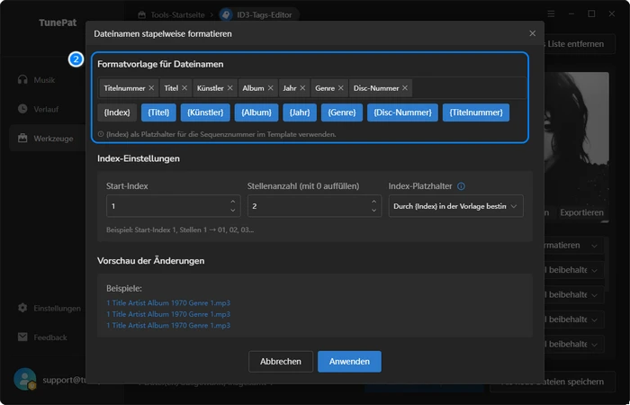Open the hamburger menu in title bar
630x405 pixels.
pyautogui.click(x=551, y=14)
